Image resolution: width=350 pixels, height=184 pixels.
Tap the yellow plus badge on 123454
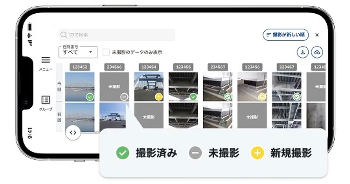coord(159,97)
